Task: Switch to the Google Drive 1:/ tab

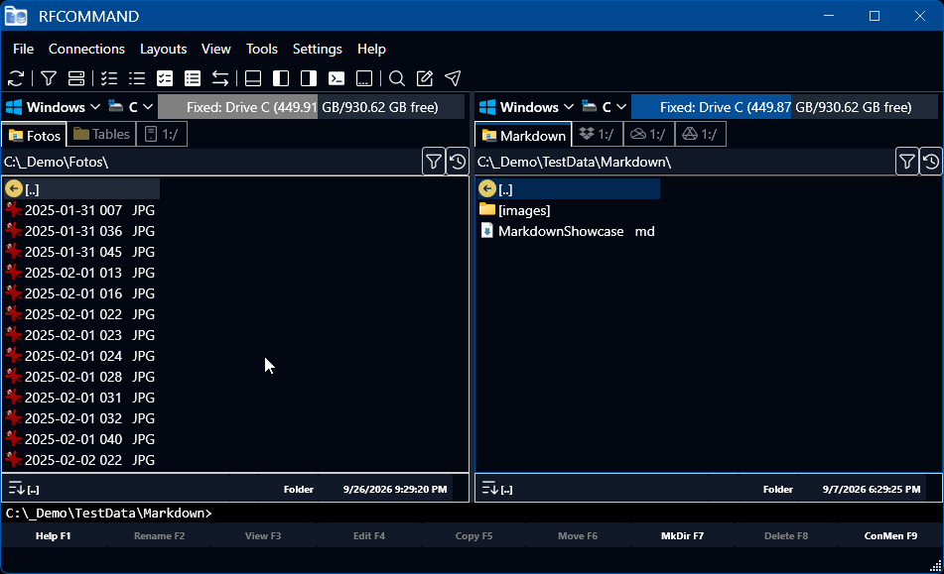Action: pyautogui.click(x=701, y=134)
